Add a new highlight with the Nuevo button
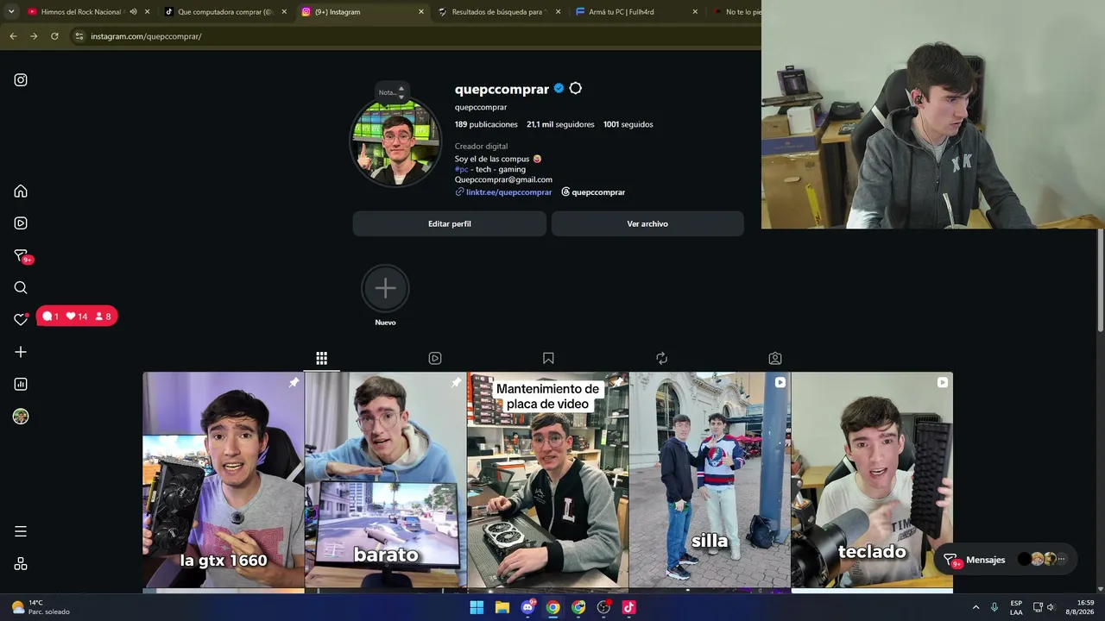1105x621 pixels. [385, 296]
